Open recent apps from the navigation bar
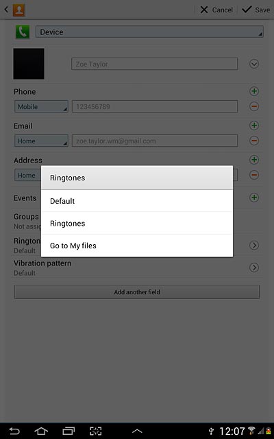This screenshot has width=274, height=439. point(68,431)
